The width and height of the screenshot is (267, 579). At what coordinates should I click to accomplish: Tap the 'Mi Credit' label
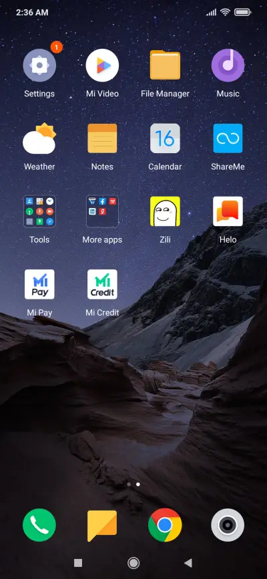pyautogui.click(x=102, y=313)
